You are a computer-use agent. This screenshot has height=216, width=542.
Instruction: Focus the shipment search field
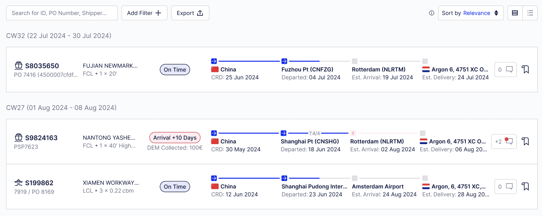coord(62,13)
